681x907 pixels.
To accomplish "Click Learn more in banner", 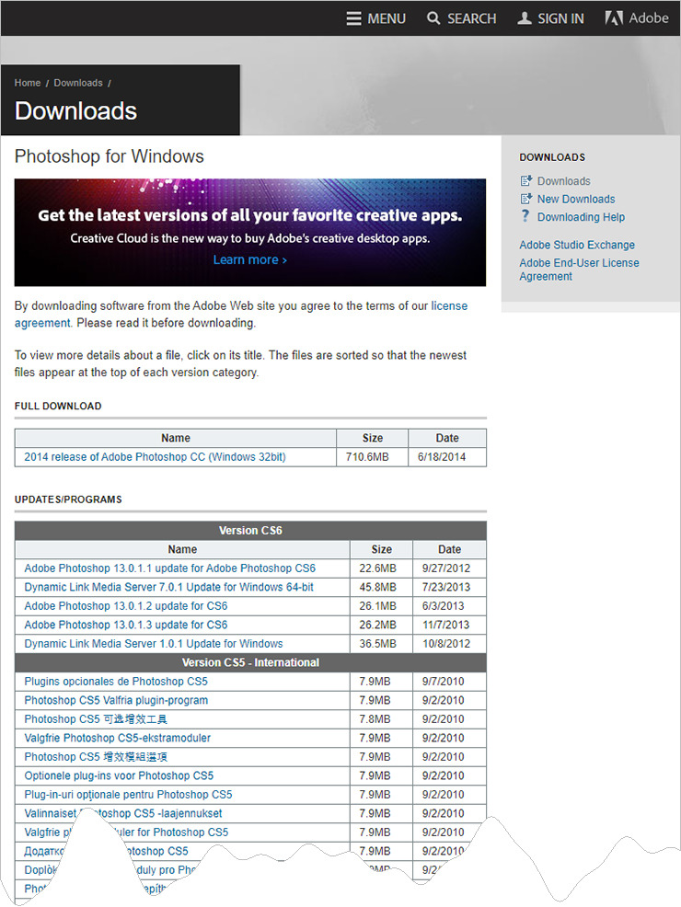I will pyautogui.click(x=250, y=259).
